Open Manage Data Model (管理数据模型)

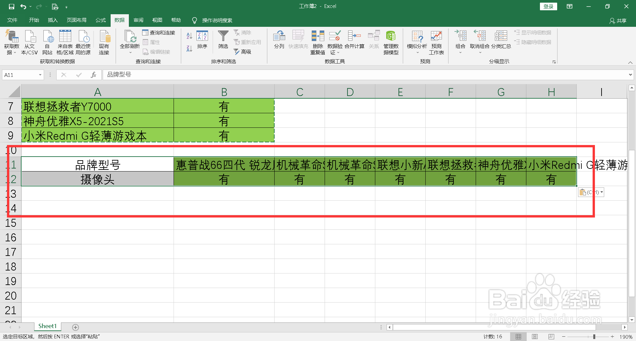tap(391, 42)
